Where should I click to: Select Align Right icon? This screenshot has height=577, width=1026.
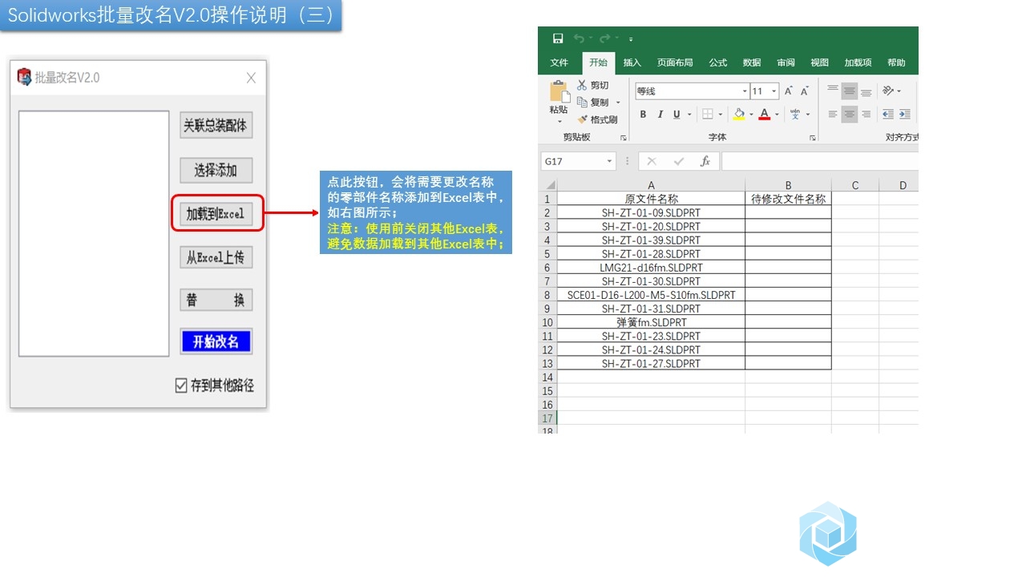pos(866,115)
